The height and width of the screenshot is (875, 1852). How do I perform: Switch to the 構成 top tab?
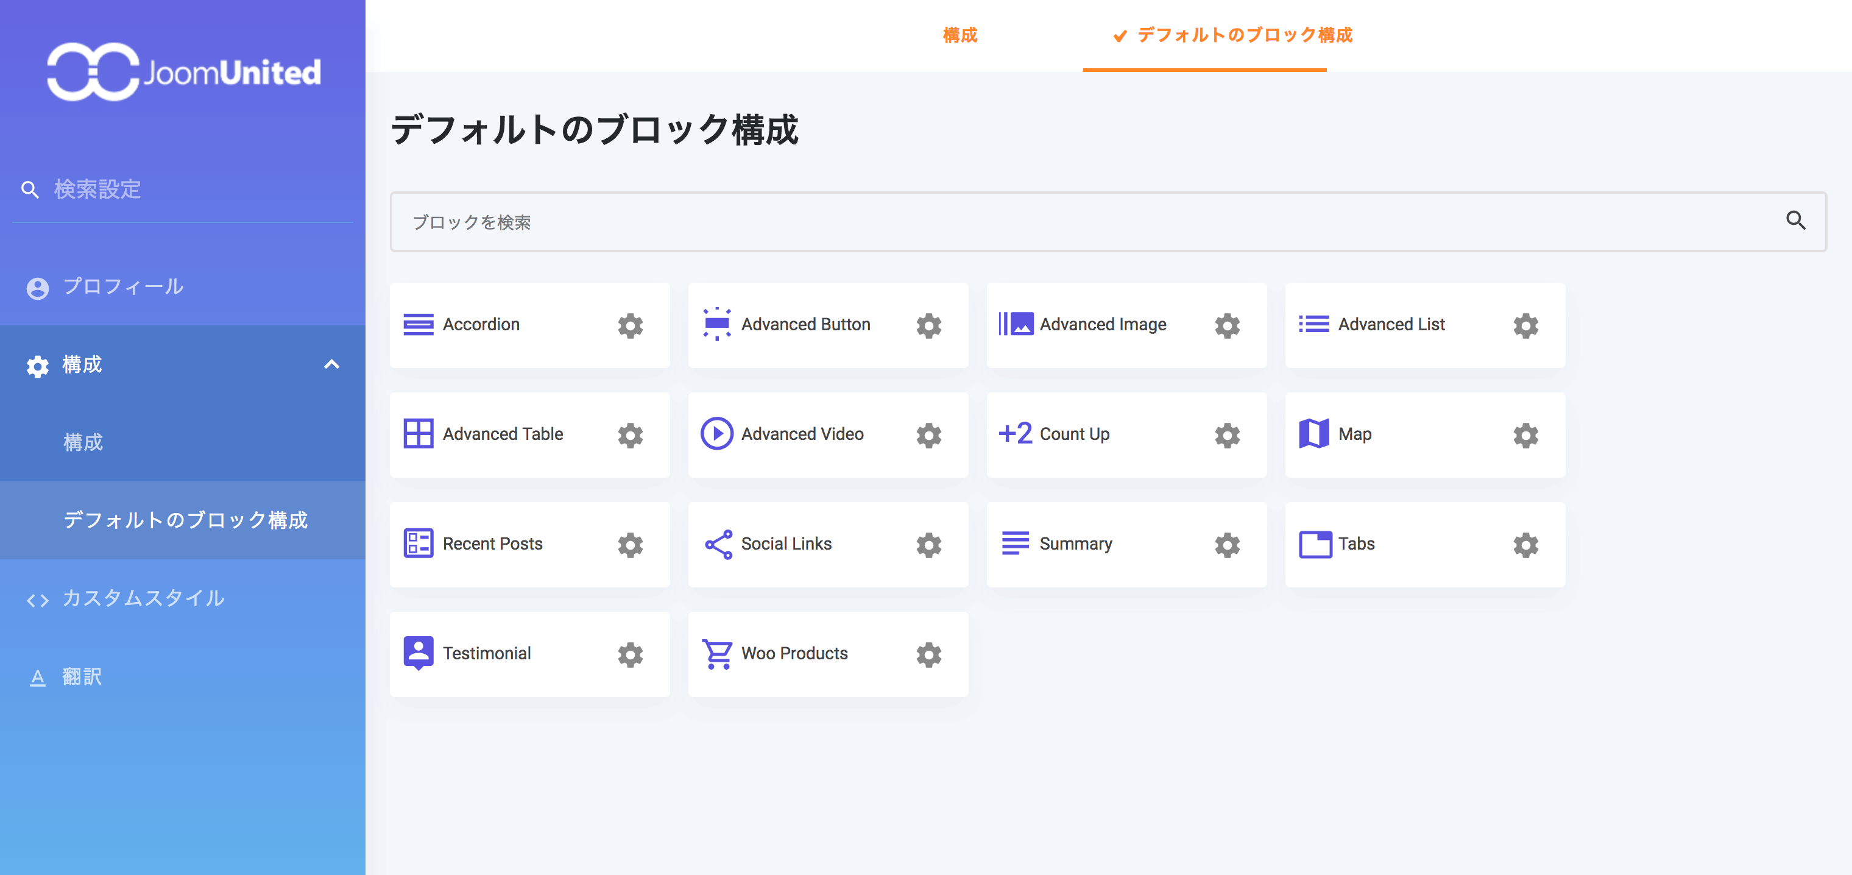(960, 35)
